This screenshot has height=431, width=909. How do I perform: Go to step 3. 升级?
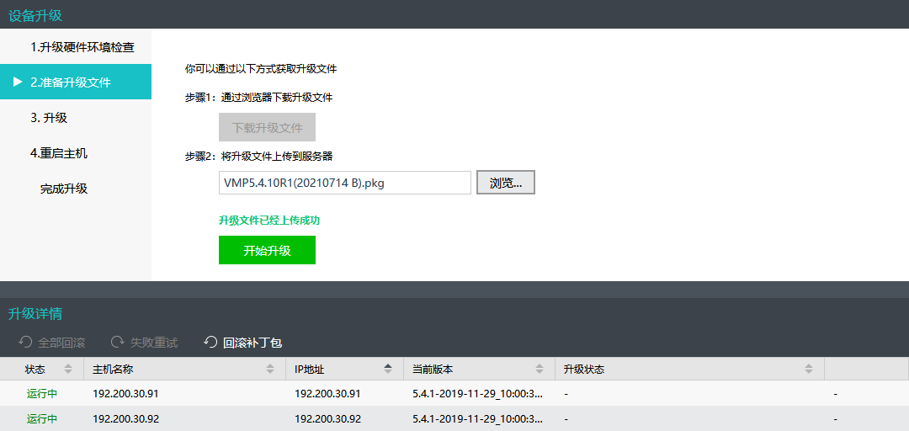pyautogui.click(x=49, y=118)
